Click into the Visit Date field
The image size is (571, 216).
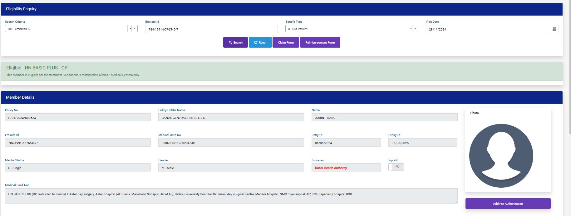[488, 29]
